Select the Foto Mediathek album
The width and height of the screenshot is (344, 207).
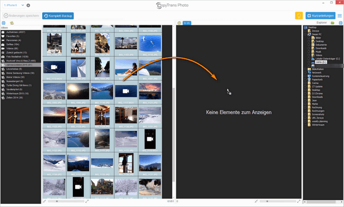coord(21,56)
